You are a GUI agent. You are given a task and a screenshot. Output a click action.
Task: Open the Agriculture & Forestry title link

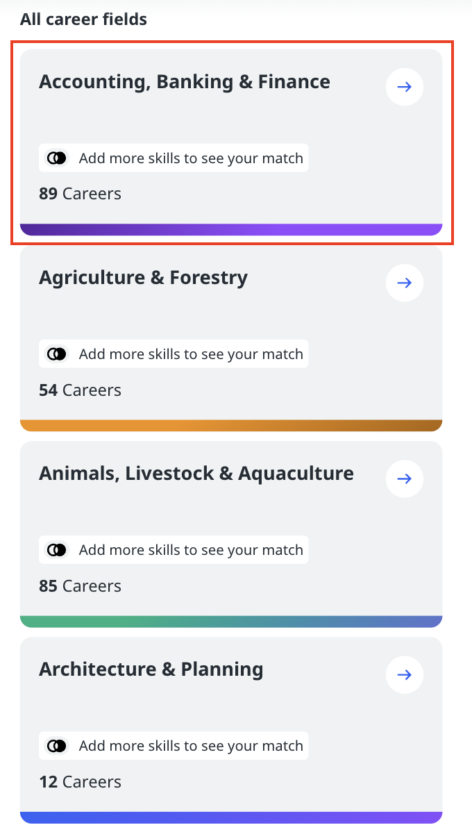click(143, 278)
